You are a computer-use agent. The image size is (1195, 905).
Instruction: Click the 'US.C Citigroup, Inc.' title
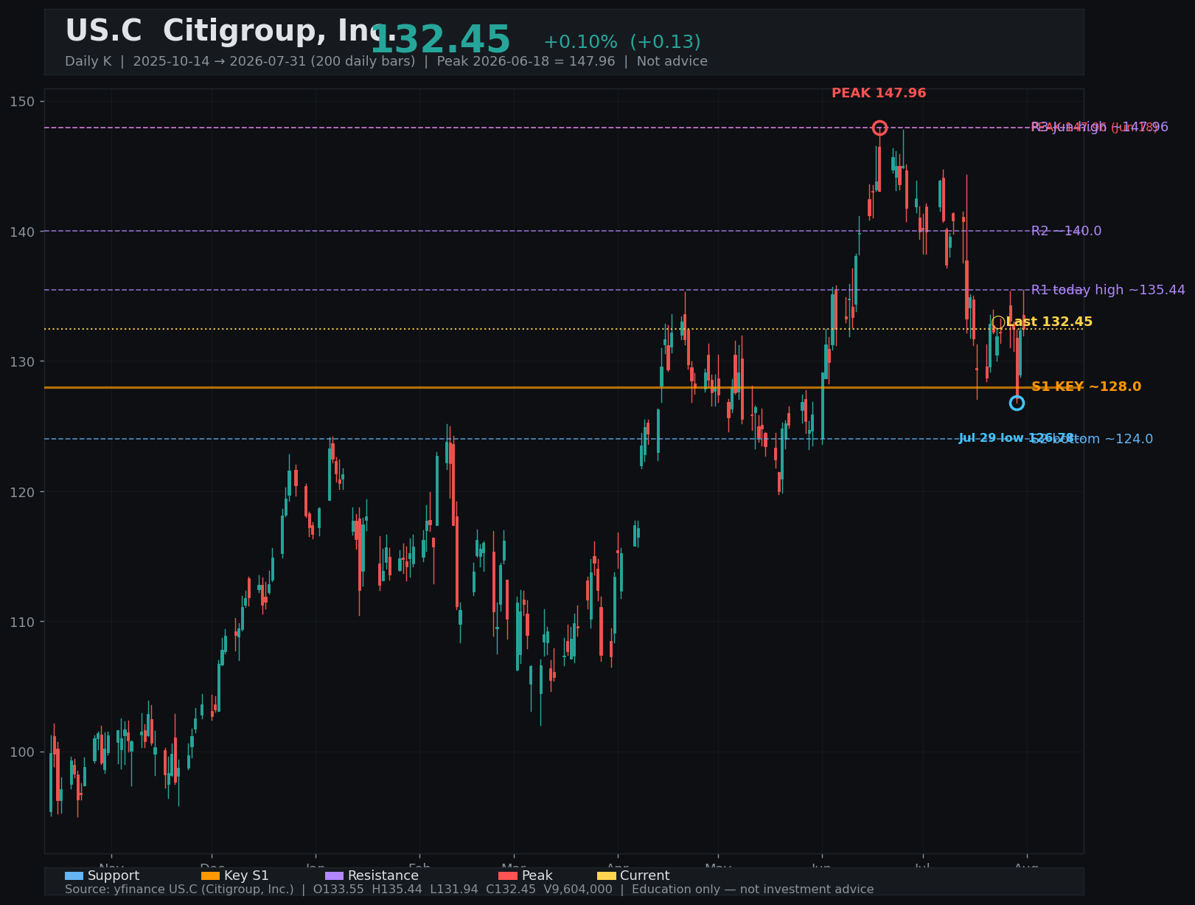pyautogui.click(x=231, y=31)
